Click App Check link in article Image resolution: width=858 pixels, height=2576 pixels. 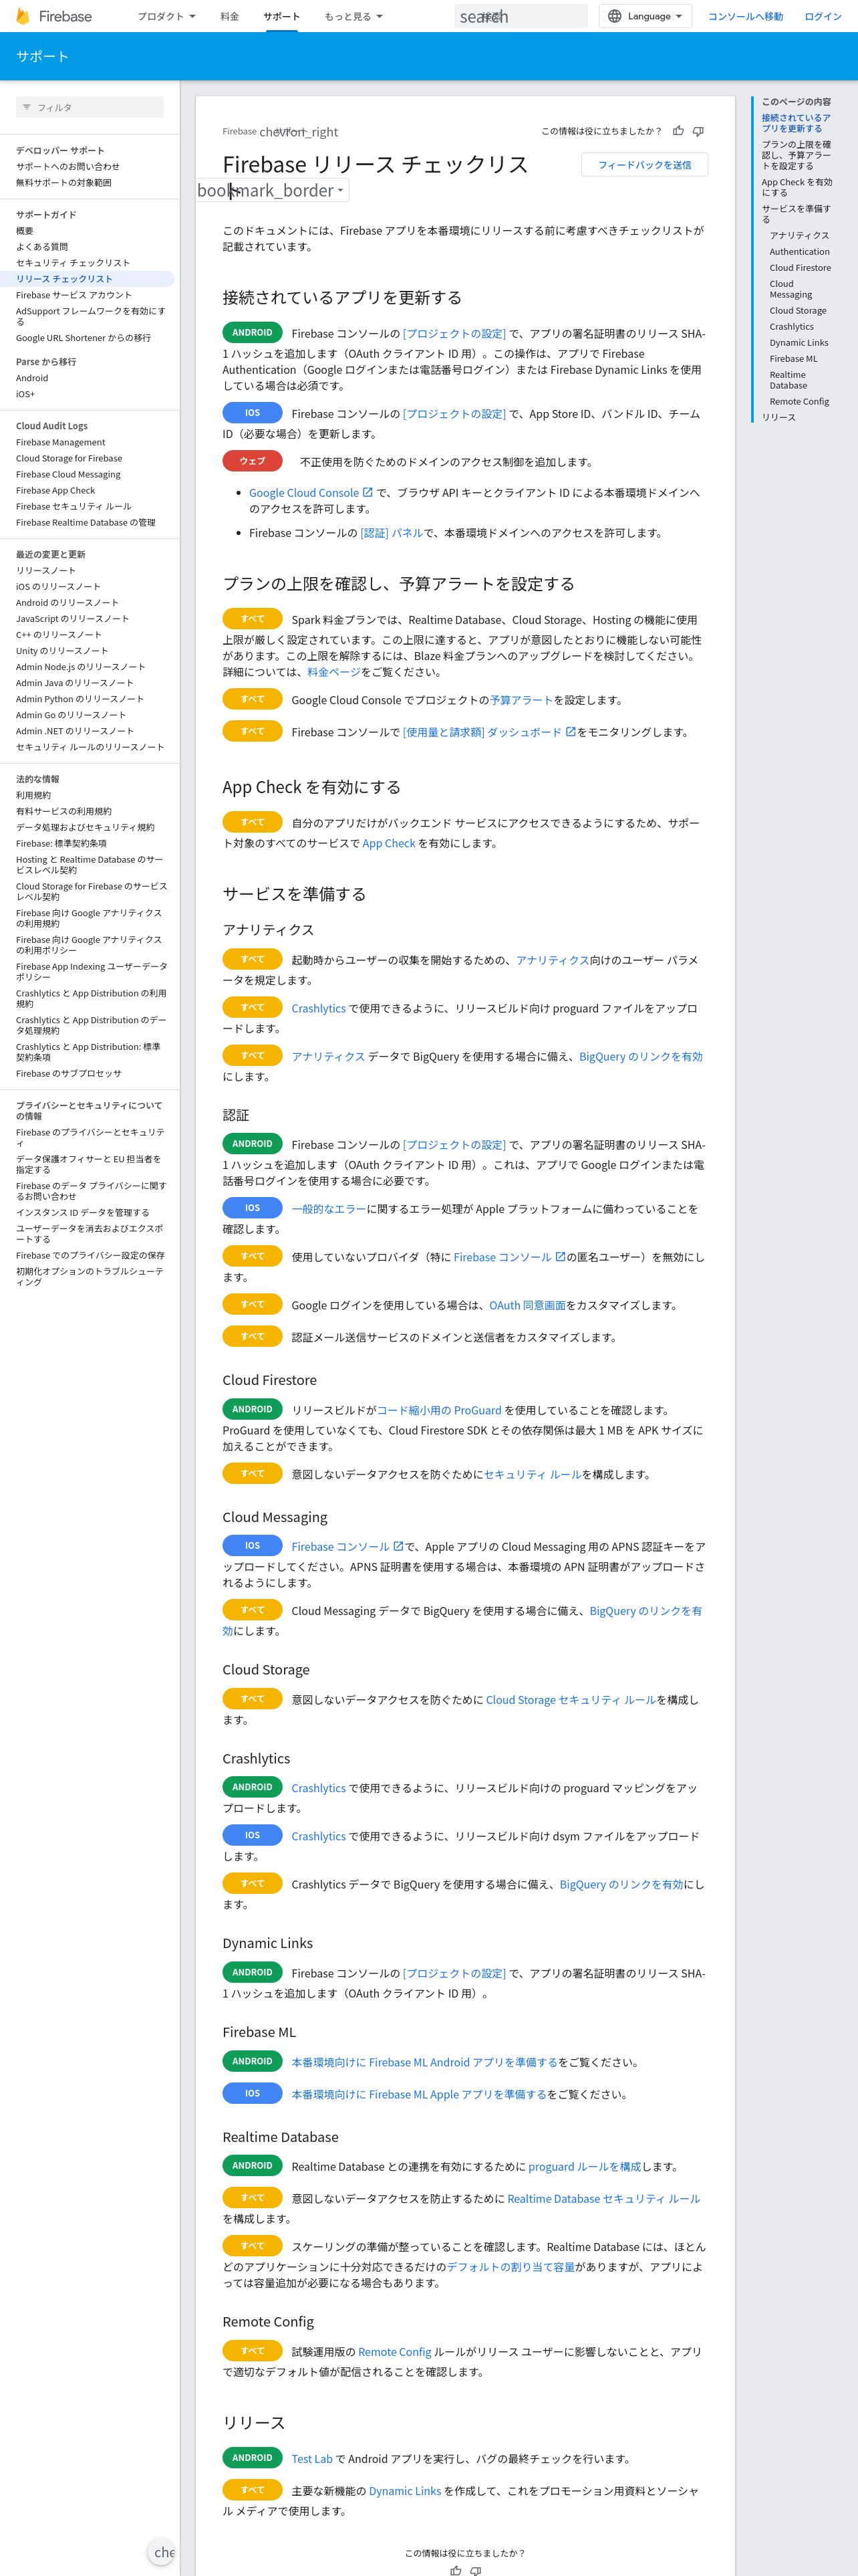(x=388, y=843)
